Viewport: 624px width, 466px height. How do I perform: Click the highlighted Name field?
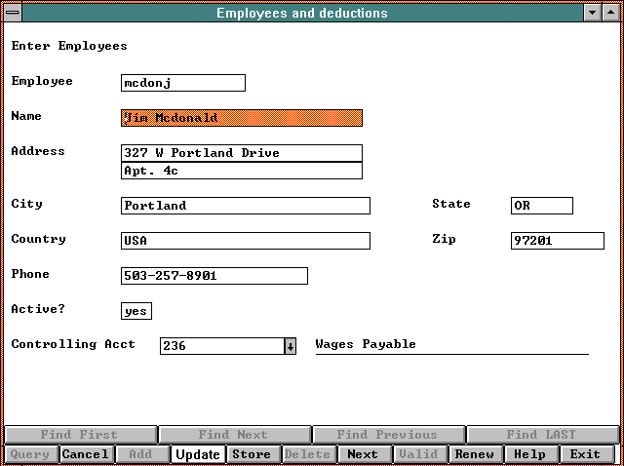point(241,118)
